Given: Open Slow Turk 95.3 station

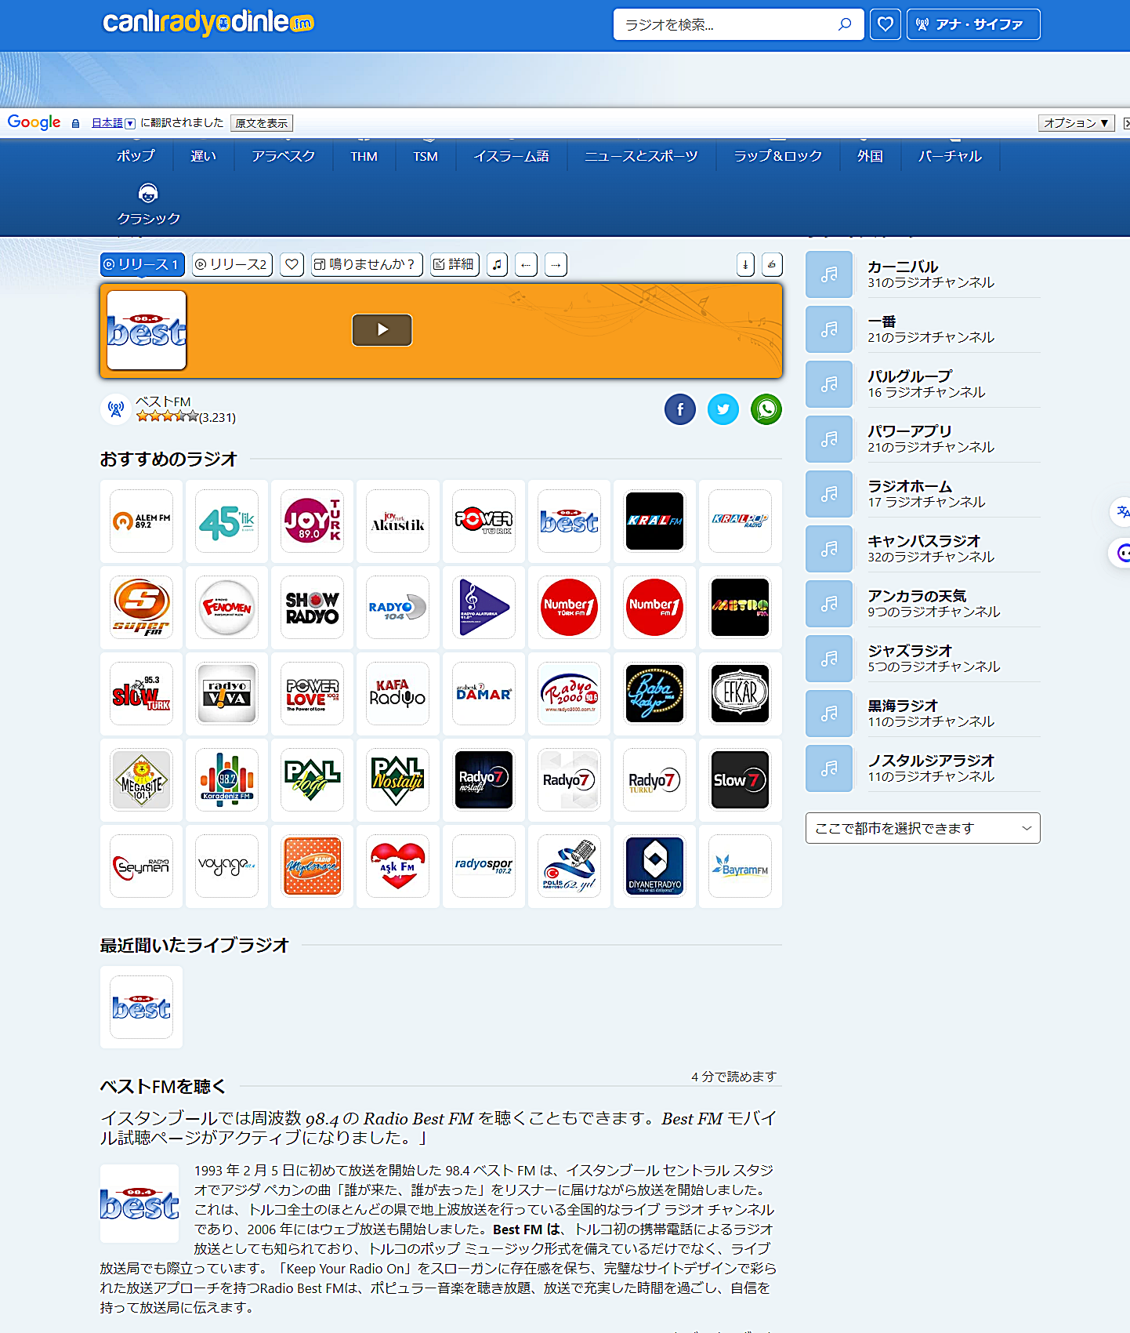Looking at the screenshot, I should click(x=142, y=694).
